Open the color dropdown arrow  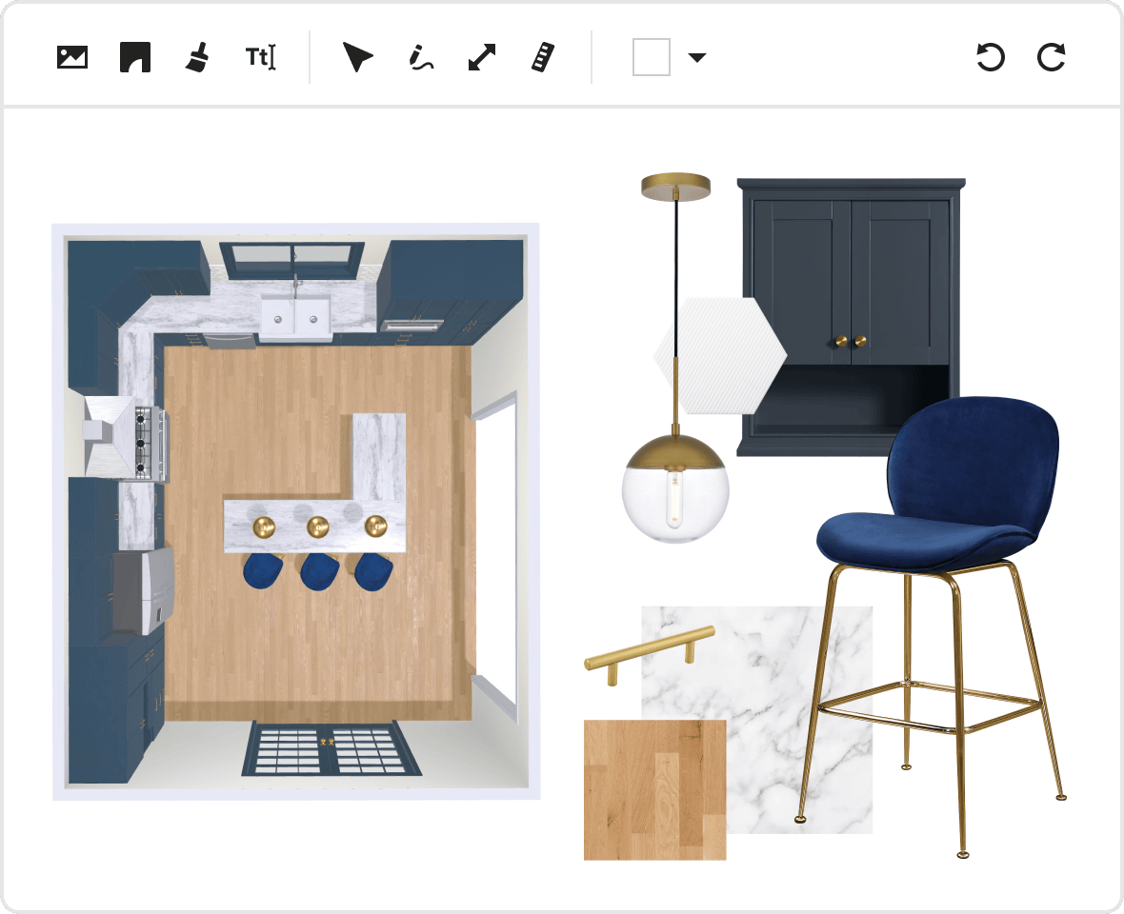pyautogui.click(x=697, y=57)
